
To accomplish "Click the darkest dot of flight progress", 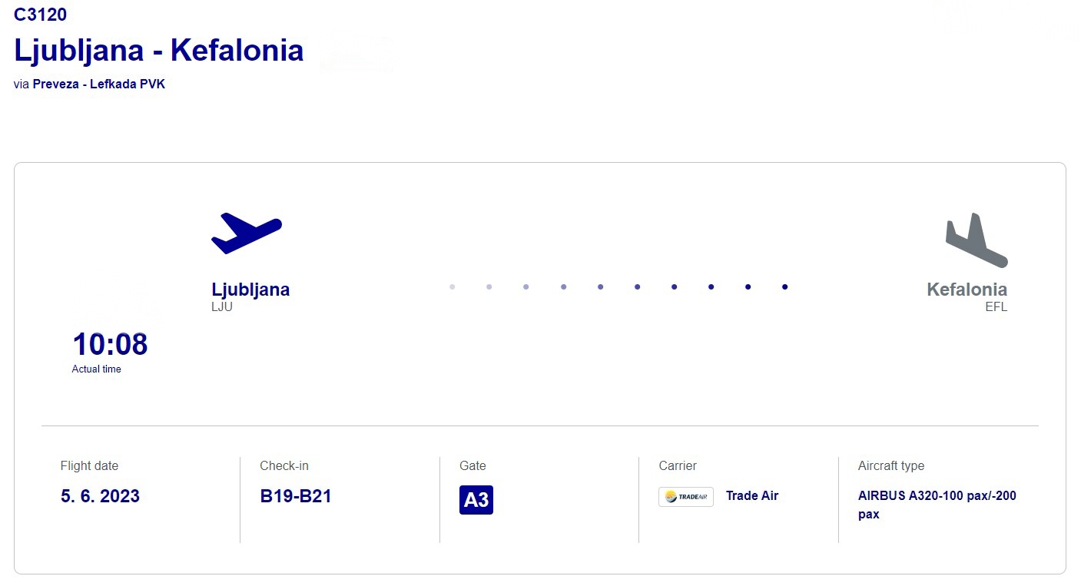I will click(784, 287).
